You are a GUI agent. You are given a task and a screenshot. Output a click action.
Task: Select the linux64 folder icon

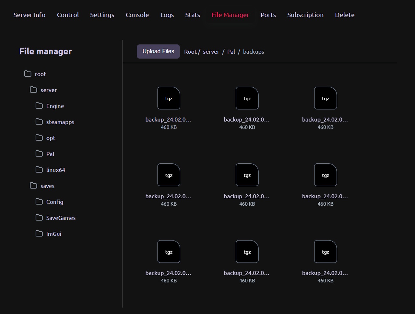coord(39,169)
